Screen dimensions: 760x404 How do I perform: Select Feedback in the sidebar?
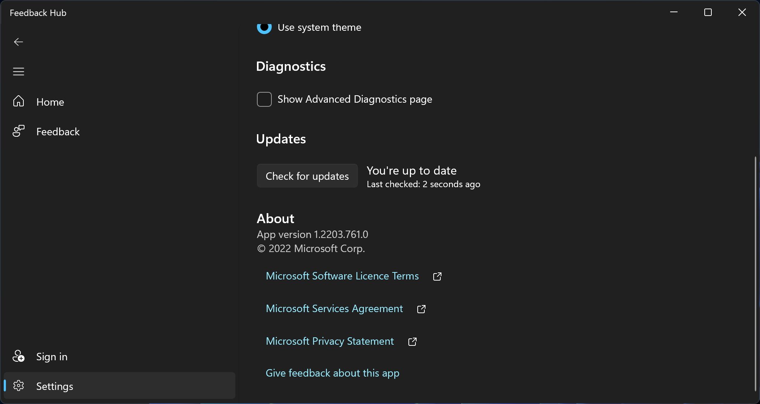[x=58, y=132]
